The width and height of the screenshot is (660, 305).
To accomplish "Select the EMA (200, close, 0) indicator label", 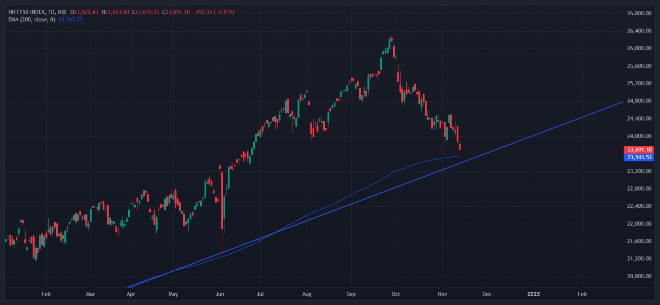I will coord(31,19).
